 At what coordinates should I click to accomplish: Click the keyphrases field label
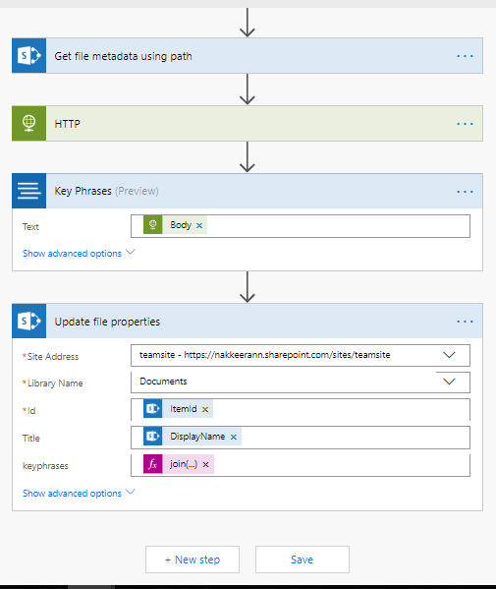45,466
